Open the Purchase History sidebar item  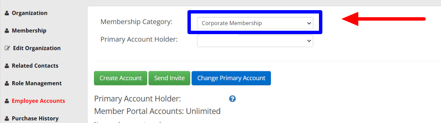[35, 119]
